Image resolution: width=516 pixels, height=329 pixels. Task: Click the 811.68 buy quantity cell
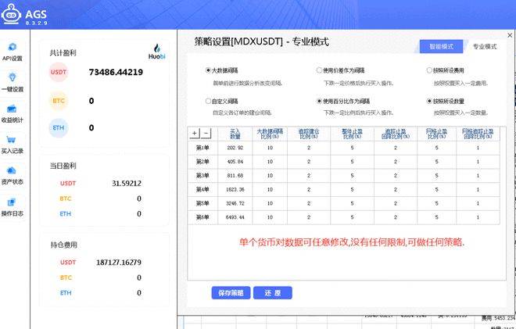point(235,176)
